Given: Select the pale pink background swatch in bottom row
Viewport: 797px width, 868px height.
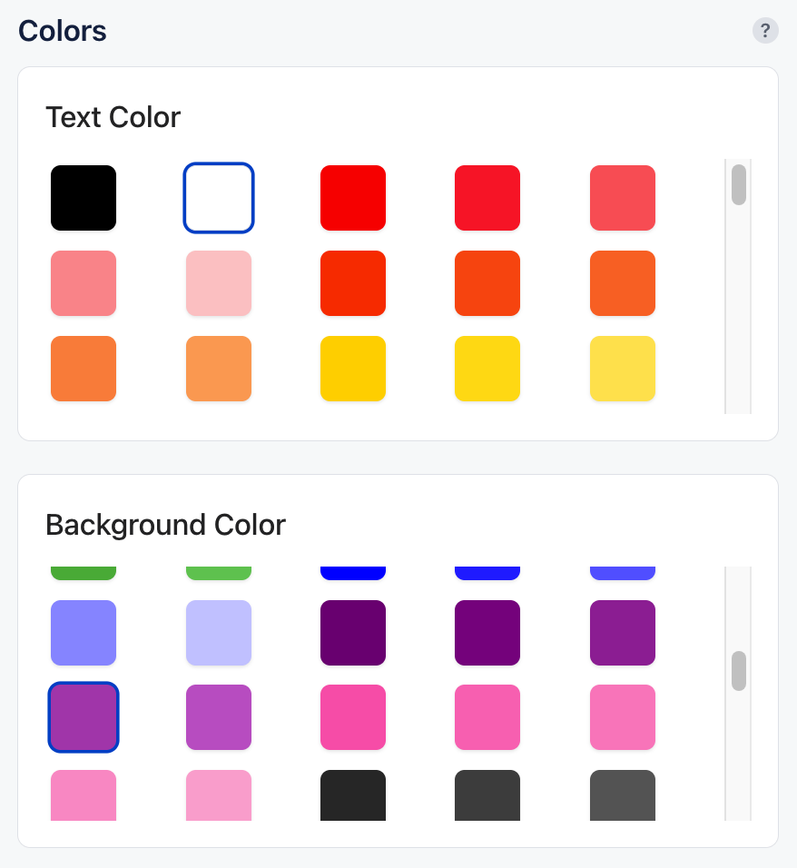Looking at the screenshot, I should [x=219, y=795].
